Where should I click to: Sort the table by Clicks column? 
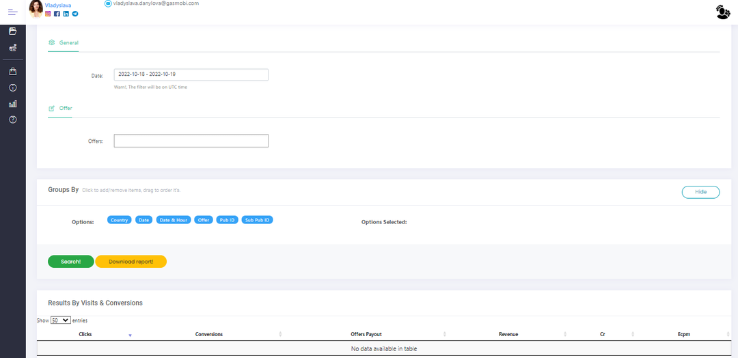[x=85, y=334]
